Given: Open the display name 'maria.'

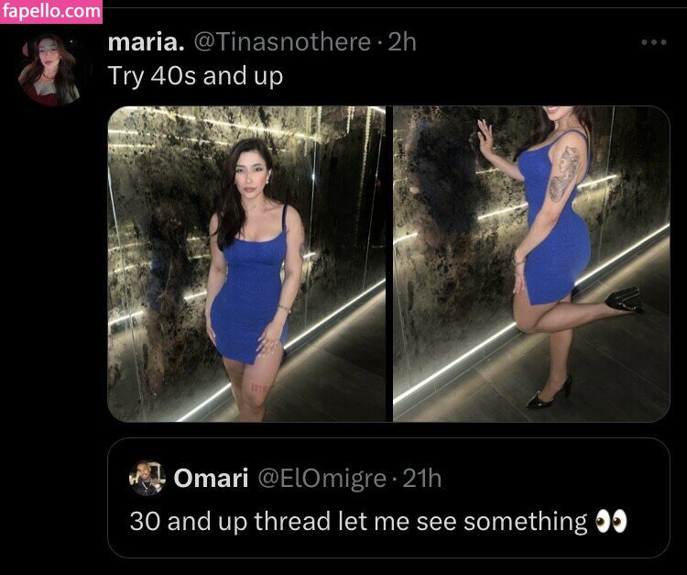Looking at the screenshot, I should click(x=146, y=42).
